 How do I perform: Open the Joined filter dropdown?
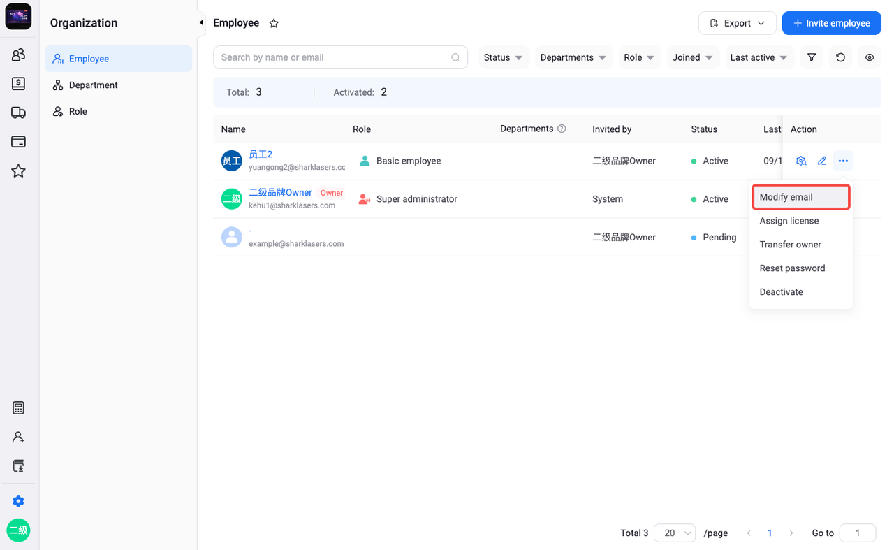pos(693,57)
